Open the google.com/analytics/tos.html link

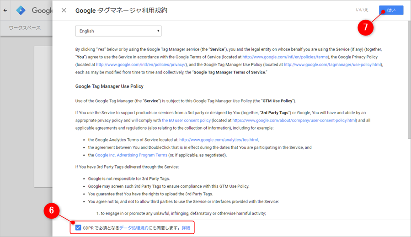click(x=219, y=140)
